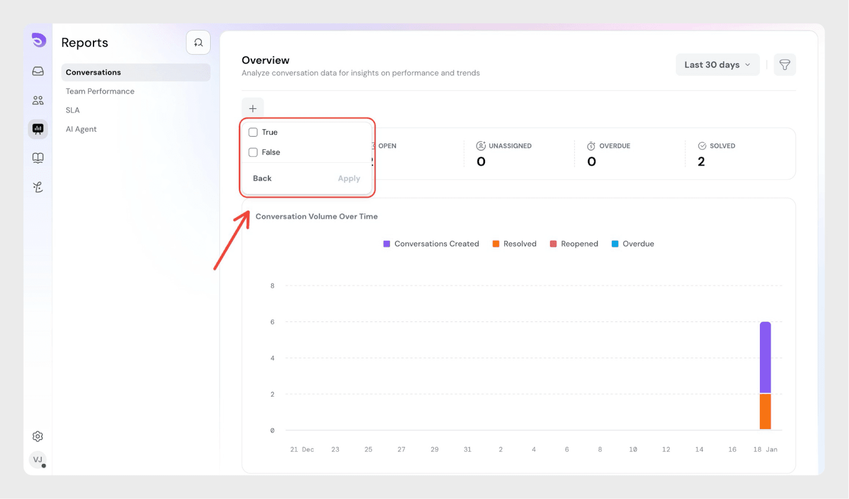Click the plus add filter button
Image resolution: width=849 pixels, height=499 pixels.
pyautogui.click(x=253, y=109)
